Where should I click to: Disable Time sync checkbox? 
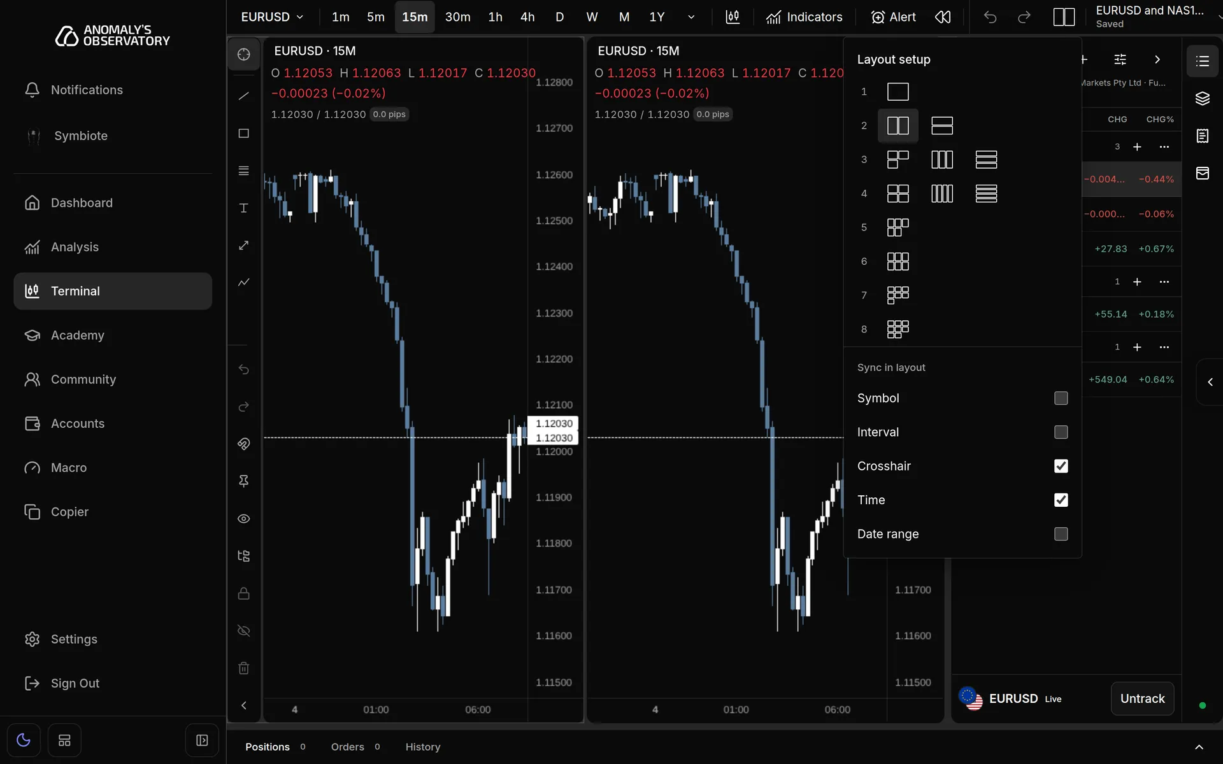pyautogui.click(x=1061, y=500)
